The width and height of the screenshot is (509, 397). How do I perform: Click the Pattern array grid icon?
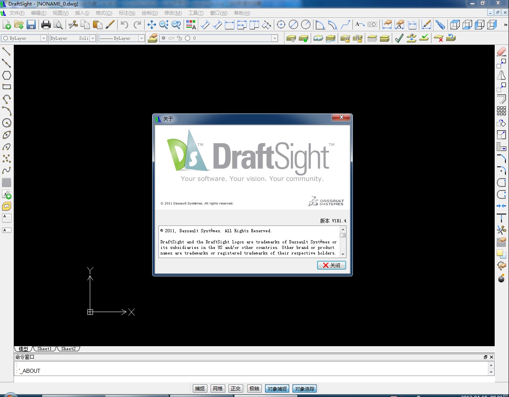point(501,111)
